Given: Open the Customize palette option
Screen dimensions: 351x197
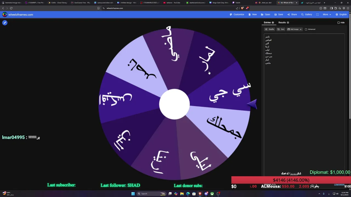Looking at the screenshot, I should click(237, 15).
